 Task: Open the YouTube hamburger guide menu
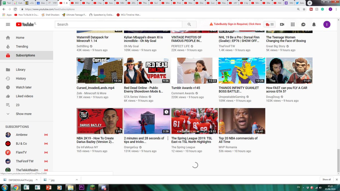[8, 25]
